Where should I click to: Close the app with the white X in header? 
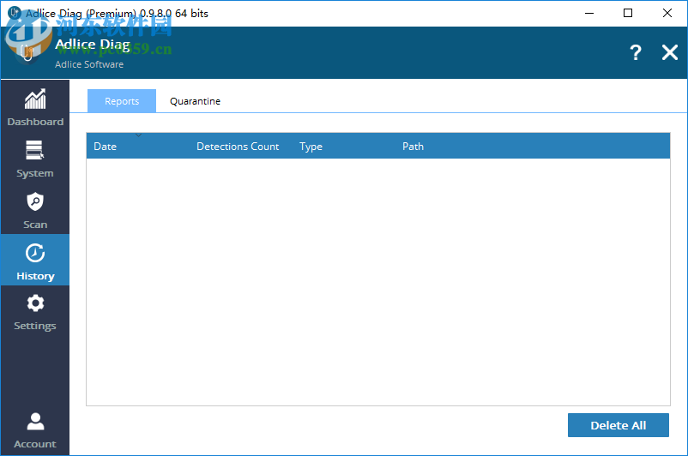click(670, 52)
